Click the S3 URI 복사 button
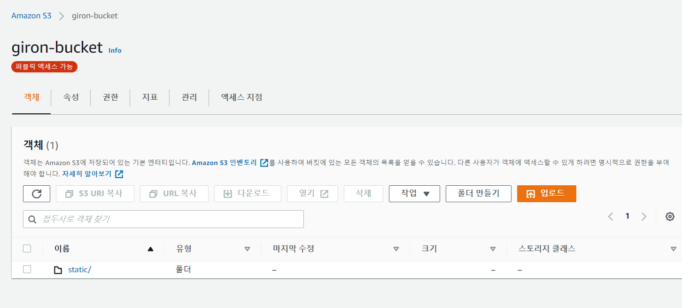Screen dimensions: 682x308 95,193
